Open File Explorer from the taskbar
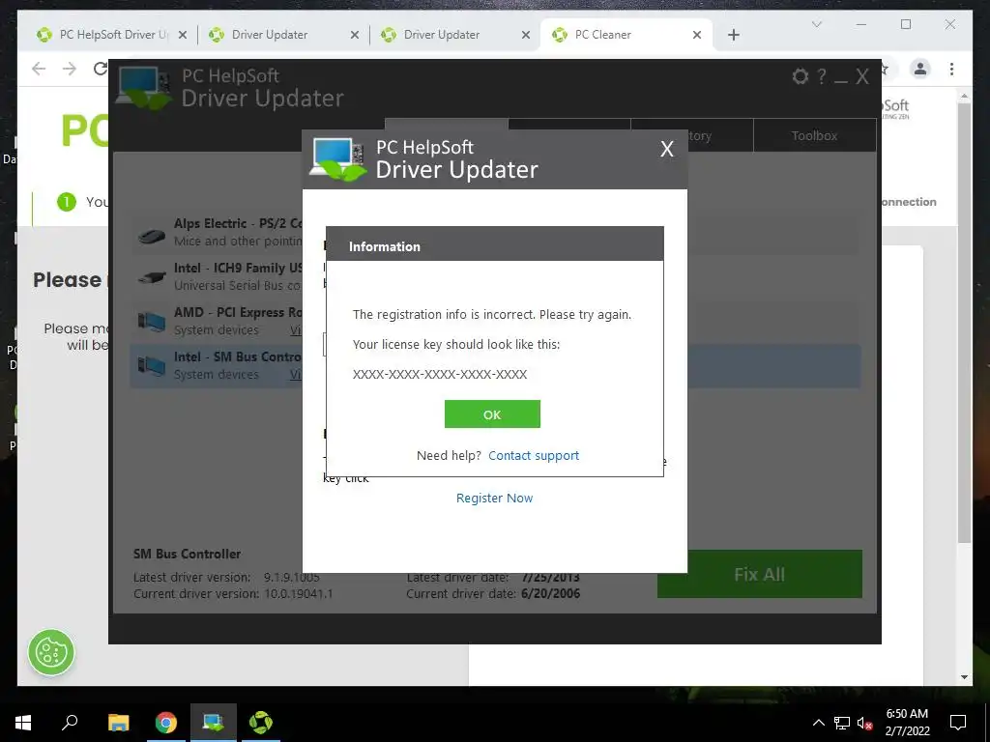Screen dimensions: 990x742 (118, 723)
